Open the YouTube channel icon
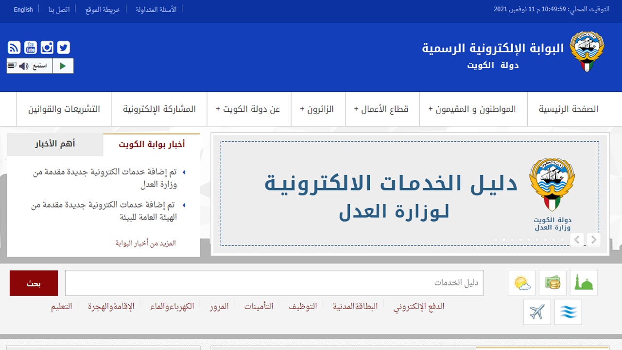Image resolution: width=622 pixels, height=350 pixels. 31,47
